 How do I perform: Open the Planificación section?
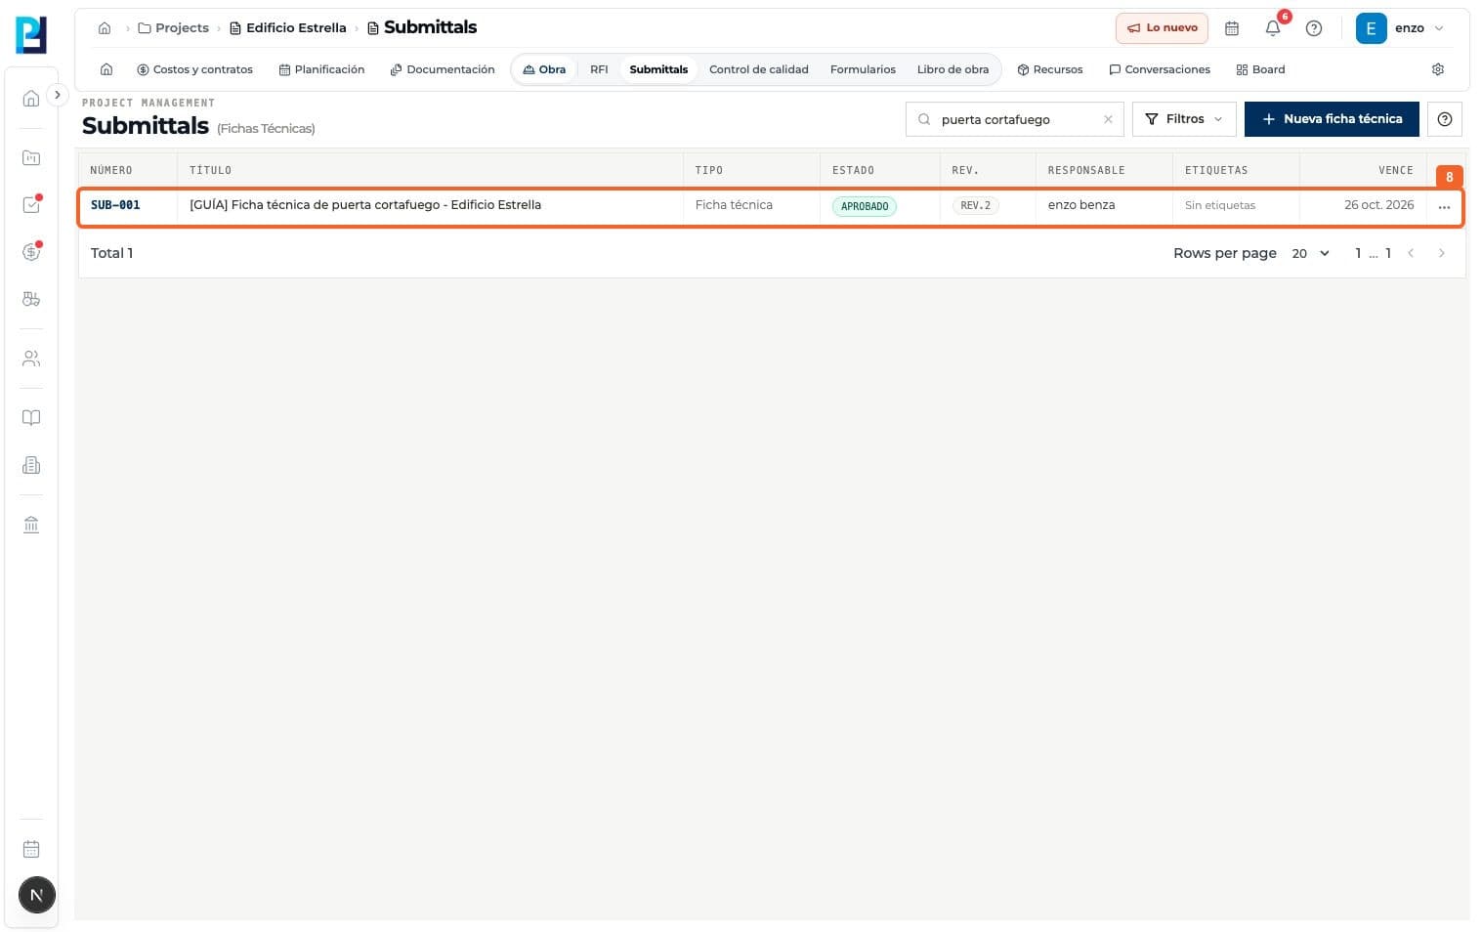point(321,69)
